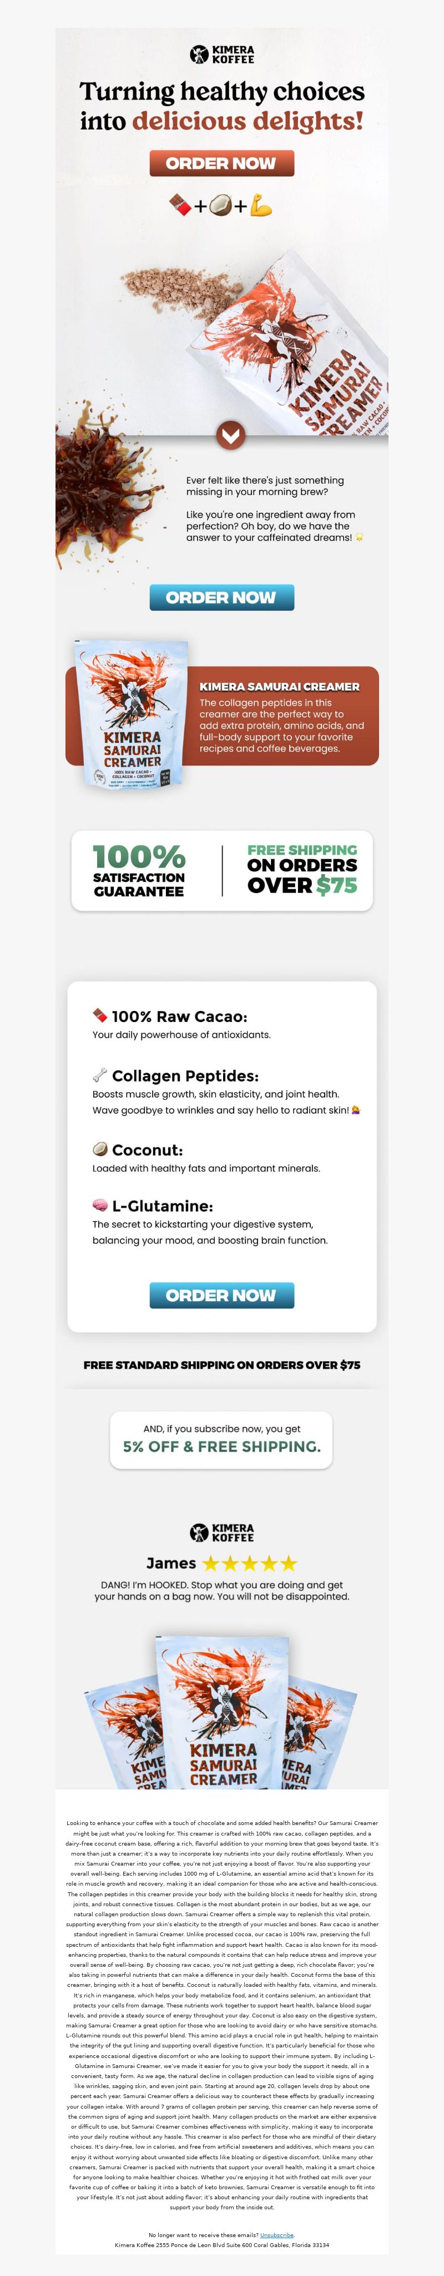Click the five yellow stars rating
This screenshot has height=2276, width=444.
(250, 1564)
